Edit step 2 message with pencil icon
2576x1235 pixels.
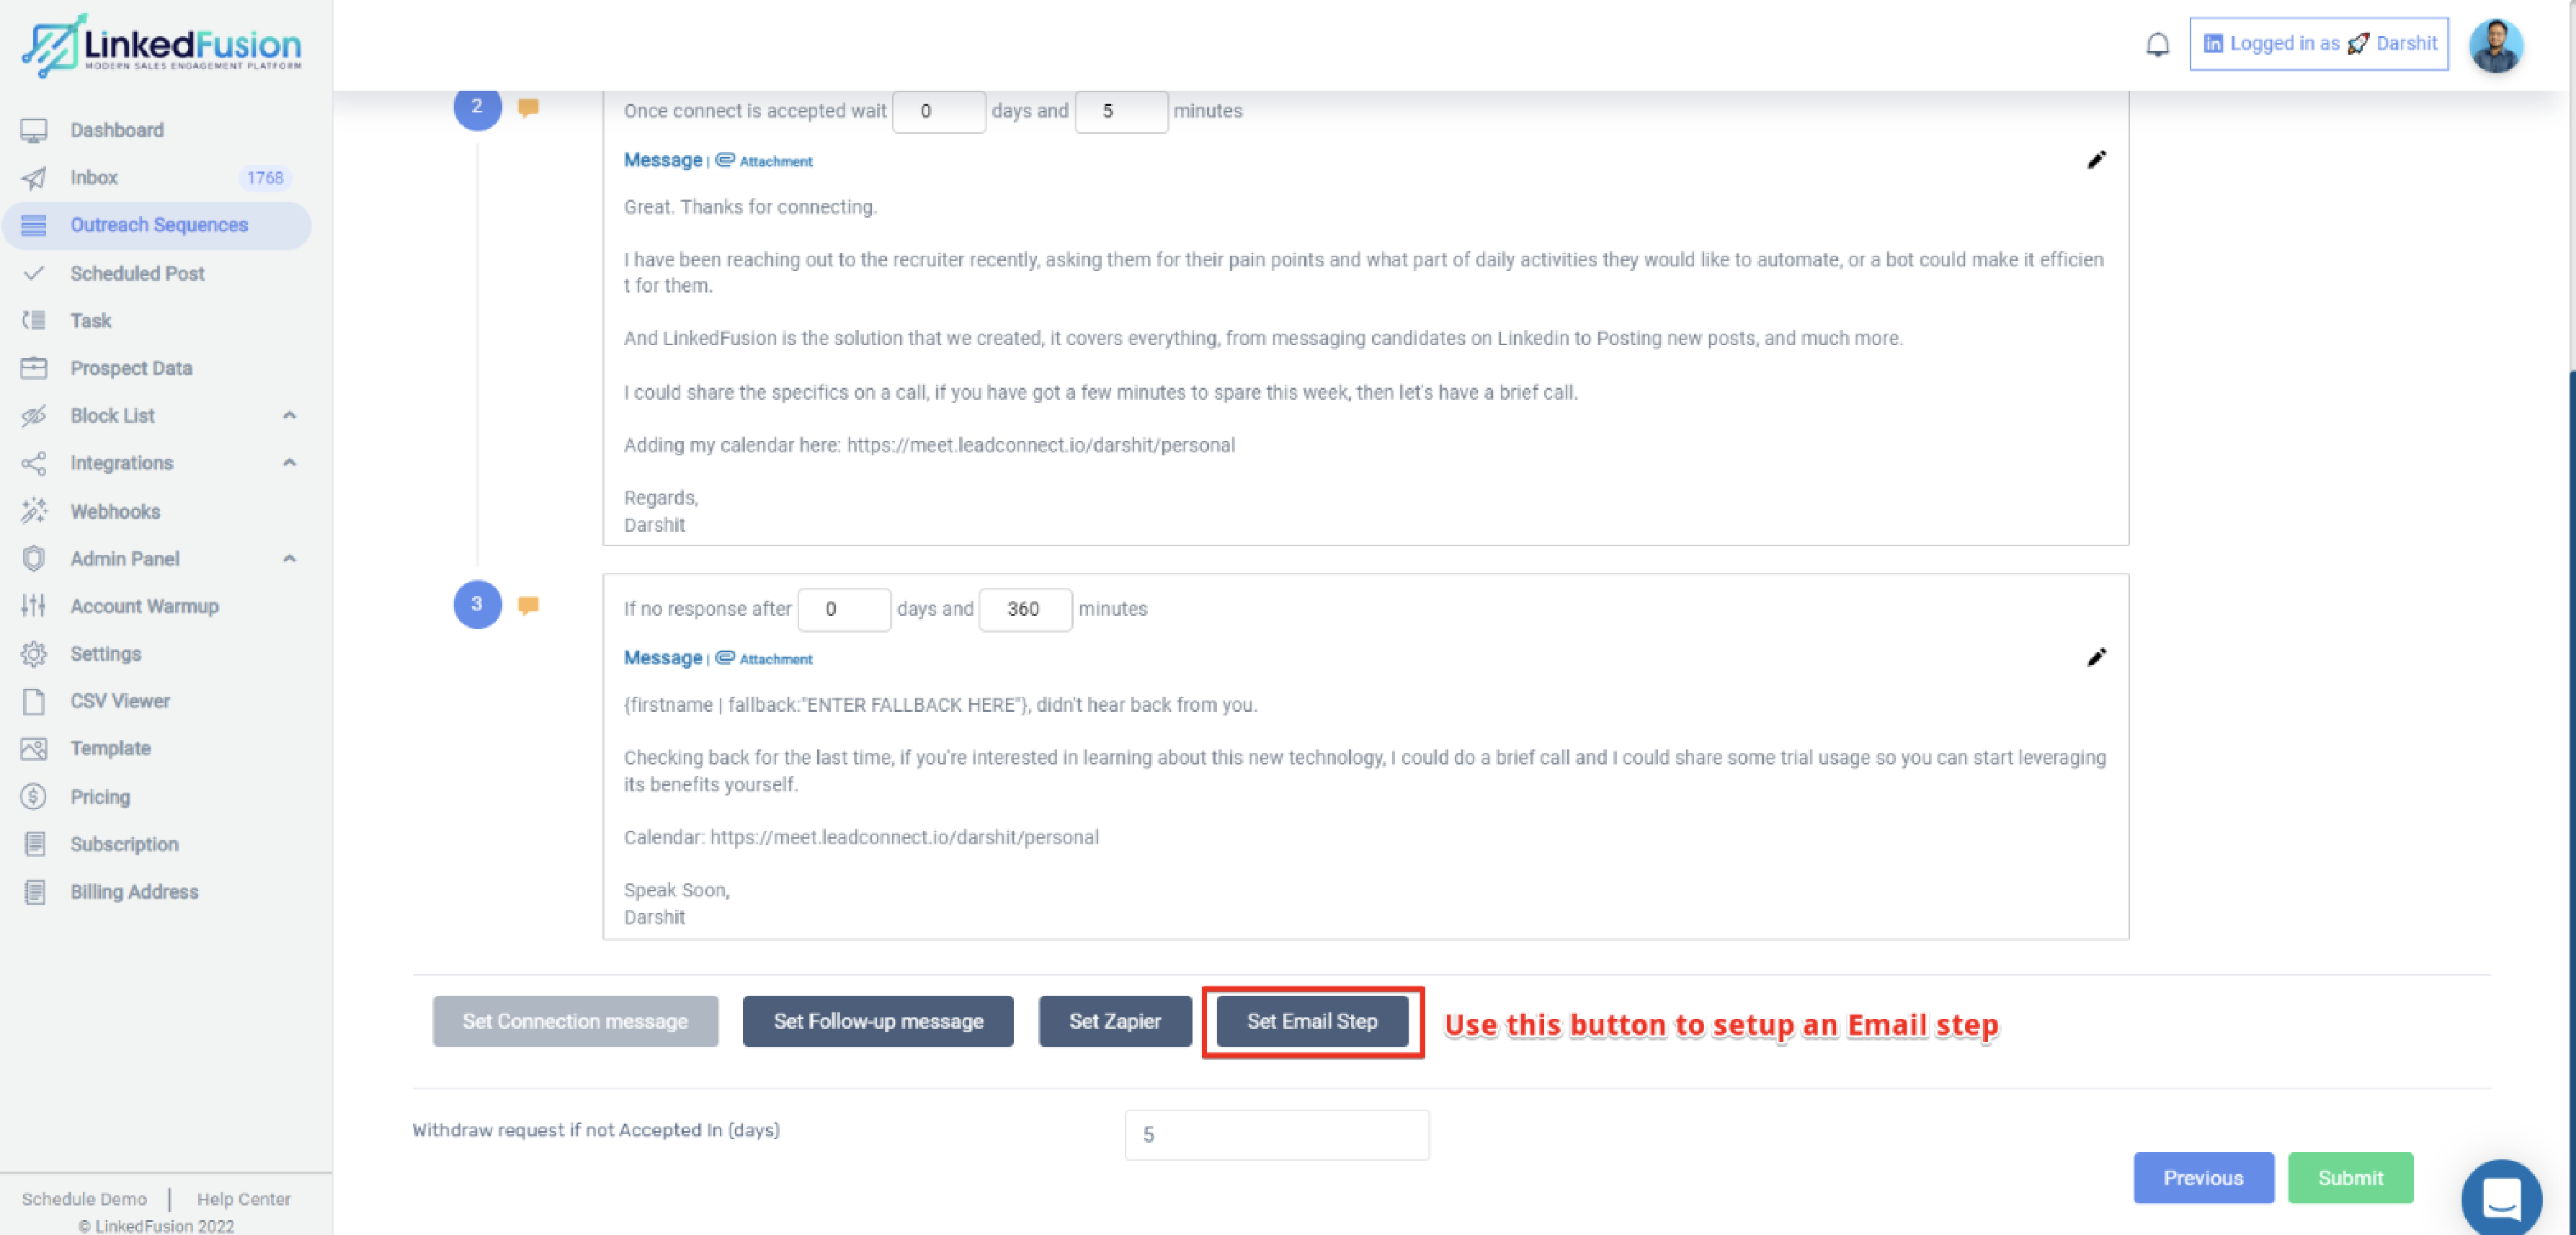pos(2097,160)
